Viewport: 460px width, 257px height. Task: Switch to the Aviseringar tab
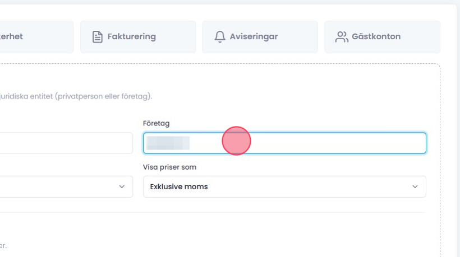260,37
